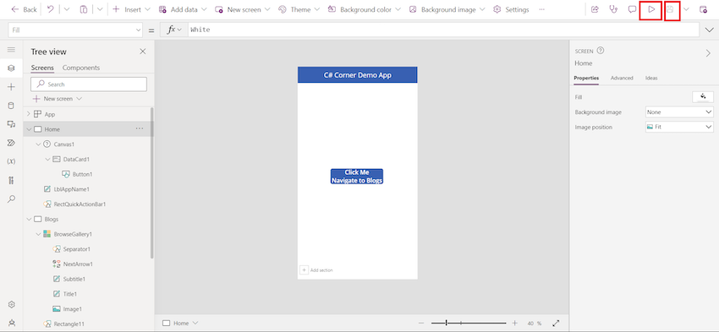This screenshot has height=332, width=719.
Task: Open Settings from the toolbar
Action: (511, 9)
